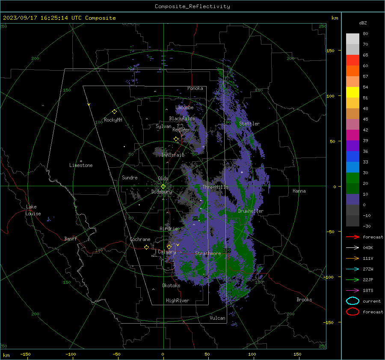Click the current label in the legend
385x360 pixels.
click(372, 301)
